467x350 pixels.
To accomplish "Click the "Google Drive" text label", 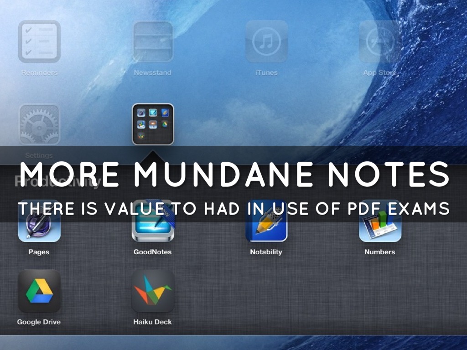I will tap(39, 322).
